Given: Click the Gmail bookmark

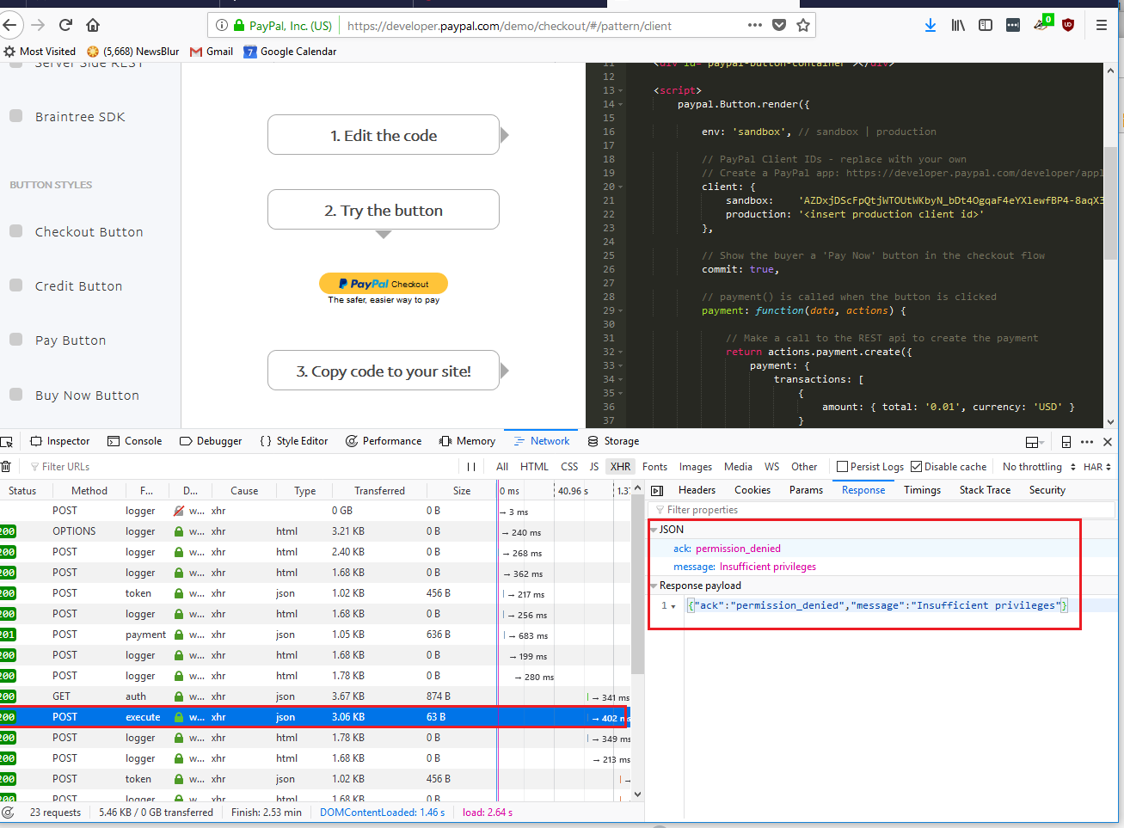Looking at the screenshot, I should point(212,52).
